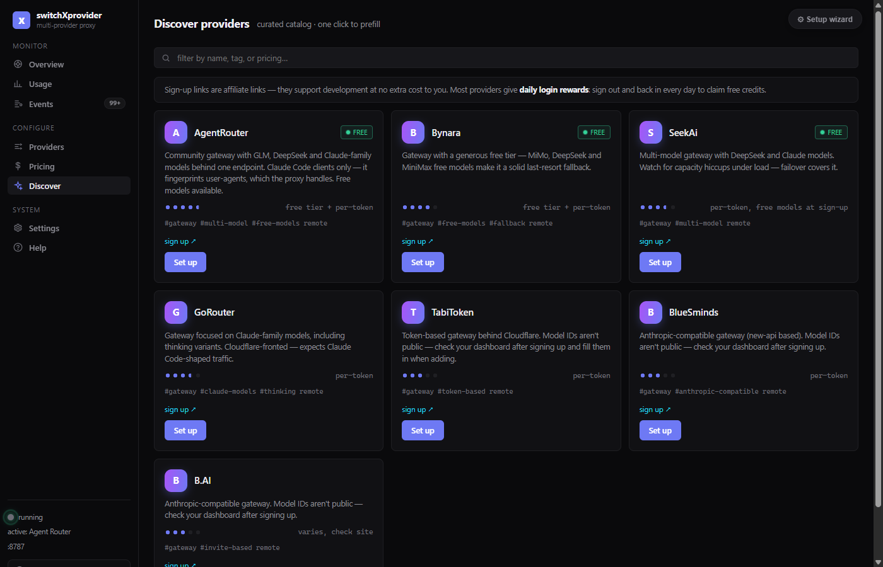Click the SeekAi card title
883x567 pixels.
(x=683, y=133)
